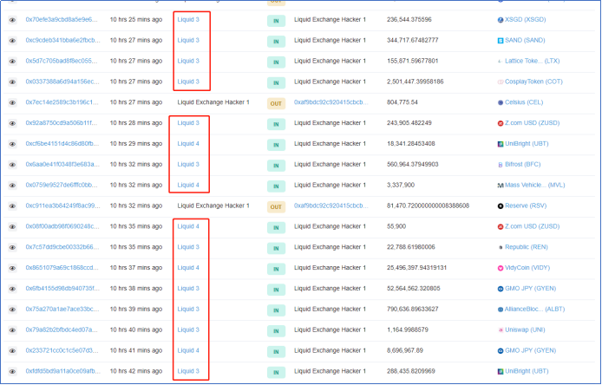602x385 pixels.
Task: Click Liquid 4 sender in Mass Vehicle row
Action: 188,186
